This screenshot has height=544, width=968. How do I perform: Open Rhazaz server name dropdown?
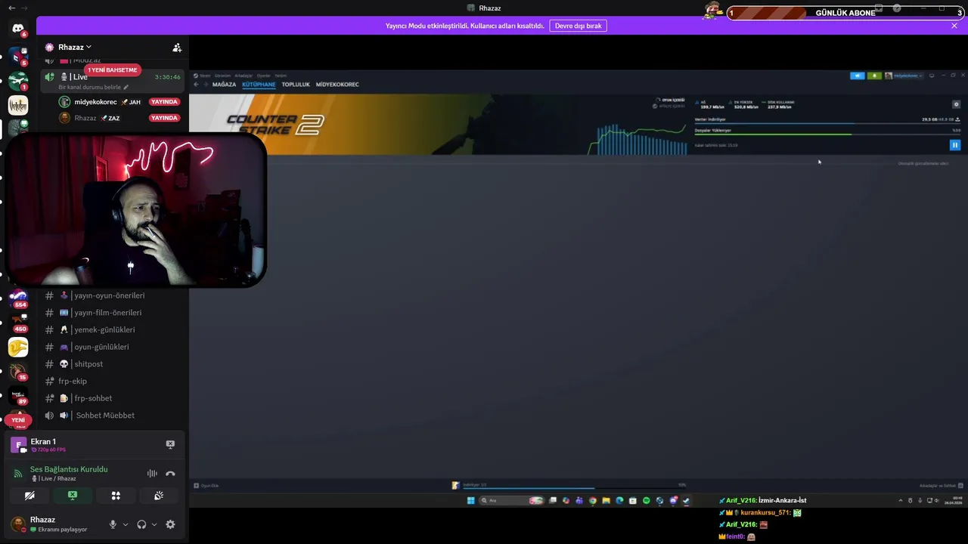coord(74,47)
